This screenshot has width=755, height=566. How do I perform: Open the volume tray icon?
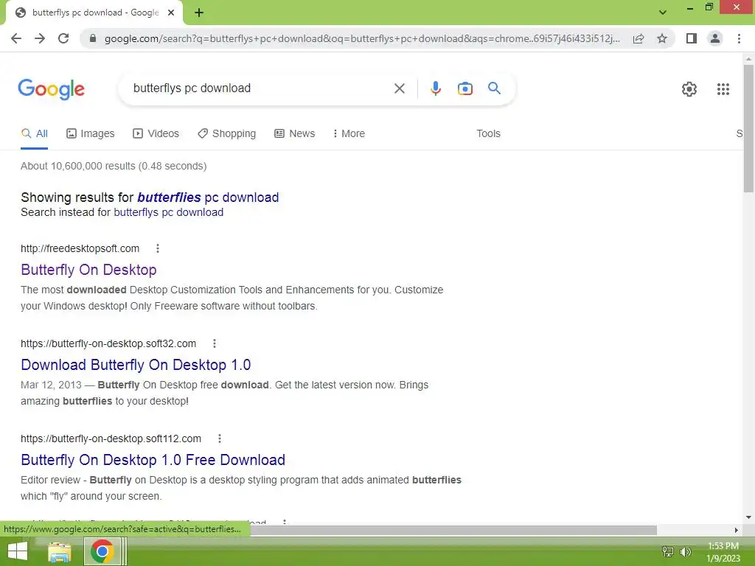coord(686,552)
